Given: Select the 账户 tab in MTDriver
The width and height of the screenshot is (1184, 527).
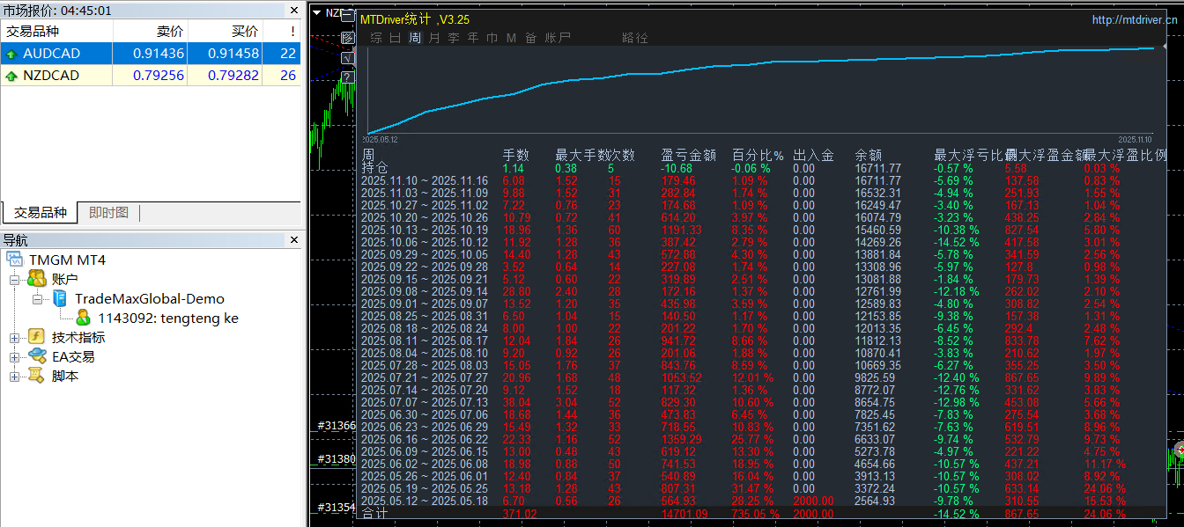Looking at the screenshot, I should [558, 38].
